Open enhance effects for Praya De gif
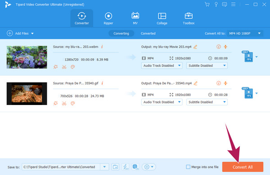Image resolution: width=270 pixels, height=175 pixels. (x=55, y=103)
